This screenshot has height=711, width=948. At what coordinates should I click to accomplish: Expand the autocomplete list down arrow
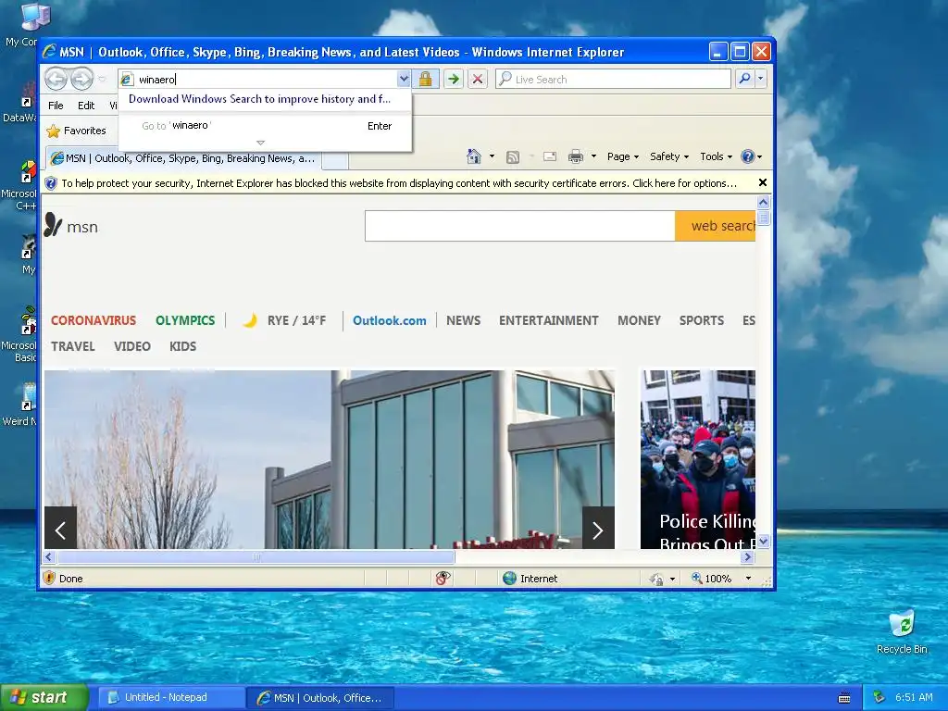(x=260, y=143)
